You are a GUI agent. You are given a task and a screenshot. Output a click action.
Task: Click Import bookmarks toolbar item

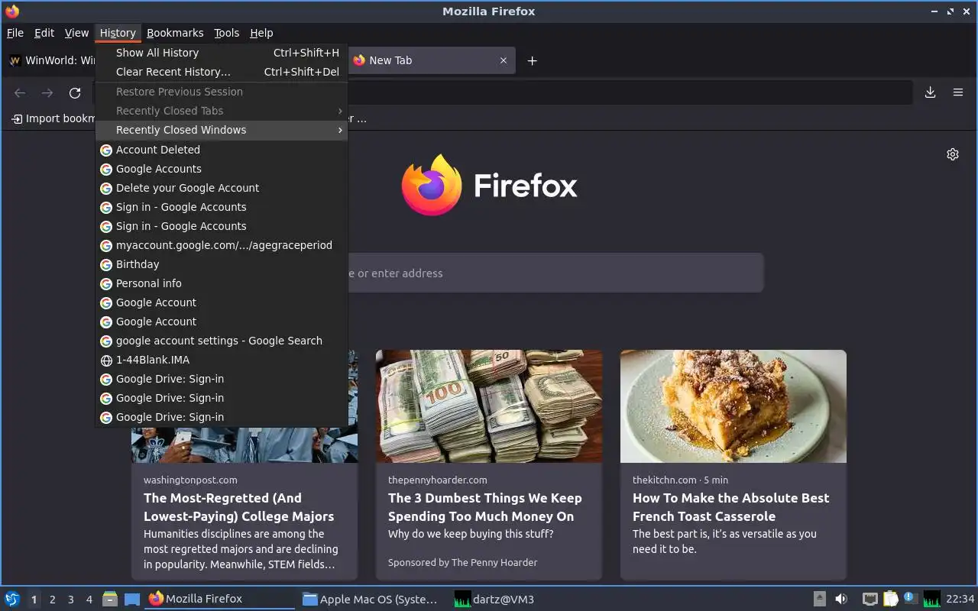52,118
